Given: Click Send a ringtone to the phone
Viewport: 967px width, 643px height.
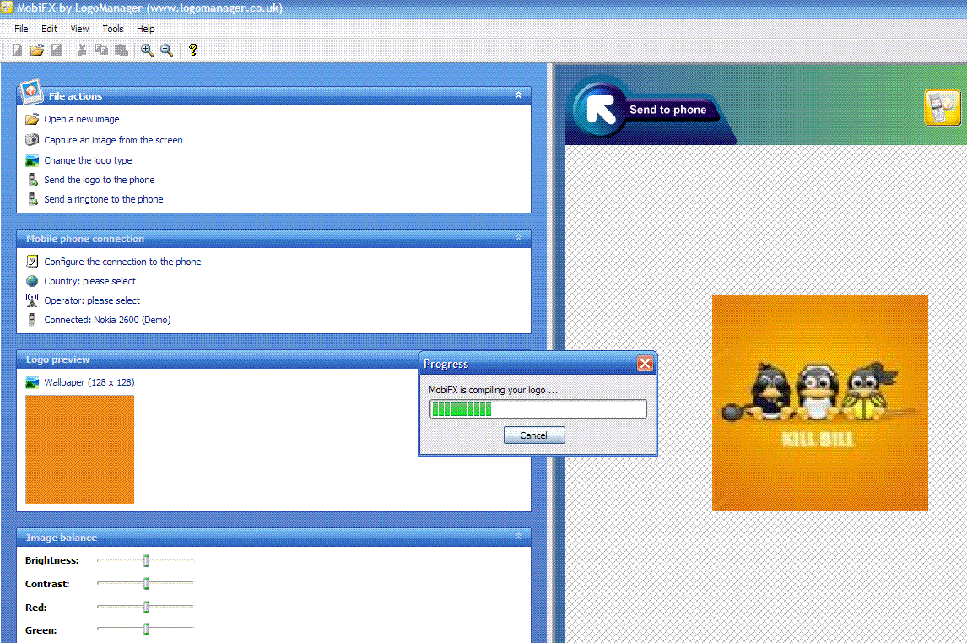Looking at the screenshot, I should pos(104,199).
